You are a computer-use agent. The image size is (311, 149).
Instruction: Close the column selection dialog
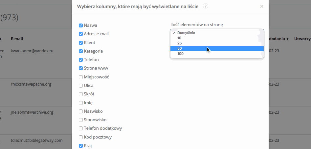pyautogui.click(x=262, y=6)
